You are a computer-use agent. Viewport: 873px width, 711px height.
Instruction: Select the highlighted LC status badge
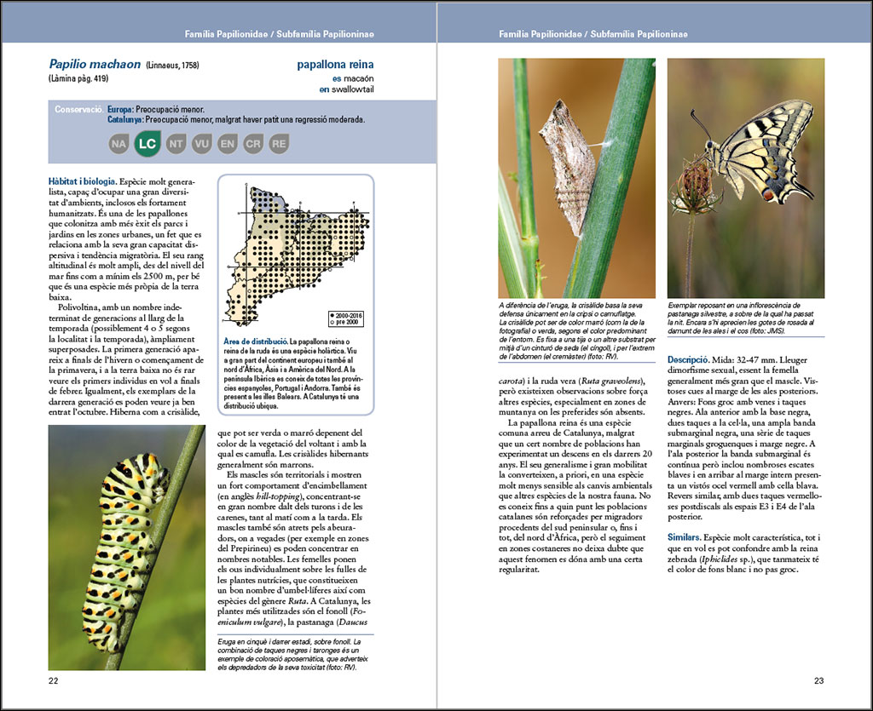(147, 144)
